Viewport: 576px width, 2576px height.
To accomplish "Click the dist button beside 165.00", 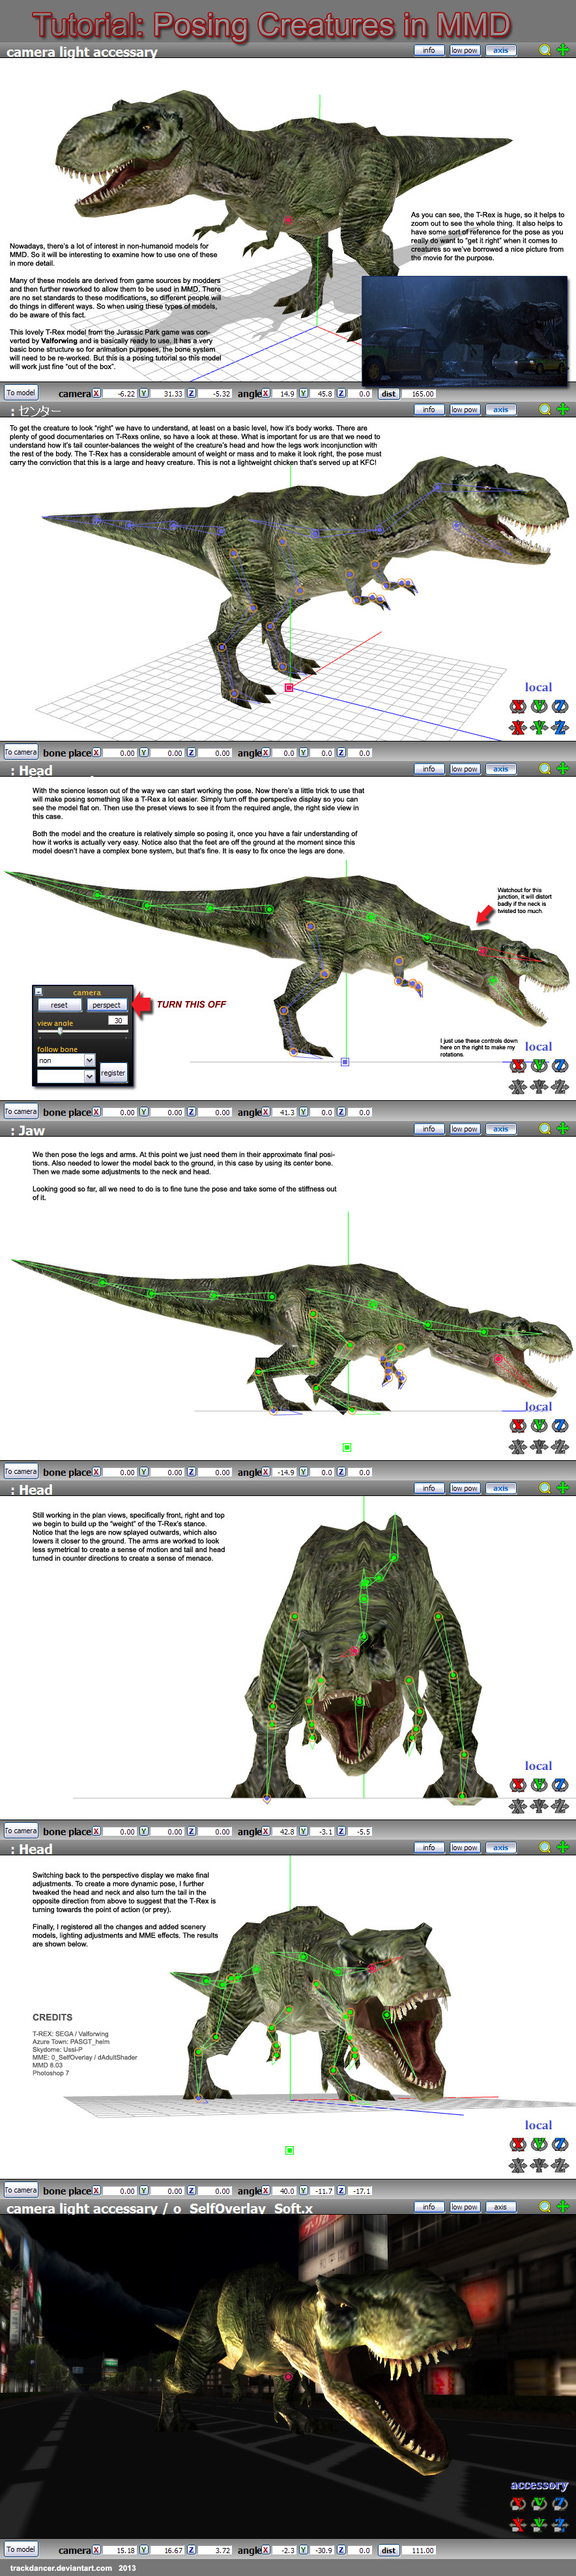I will [388, 393].
